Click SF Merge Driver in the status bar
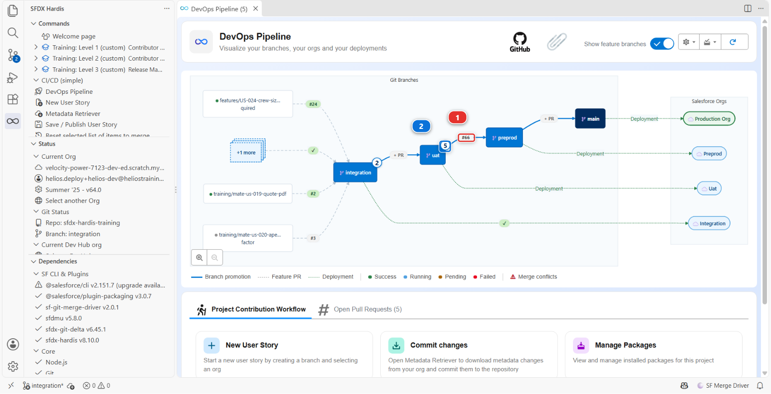 (723, 386)
